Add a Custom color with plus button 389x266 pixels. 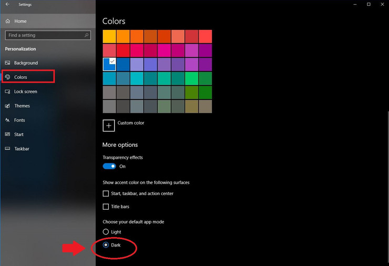[109, 126]
